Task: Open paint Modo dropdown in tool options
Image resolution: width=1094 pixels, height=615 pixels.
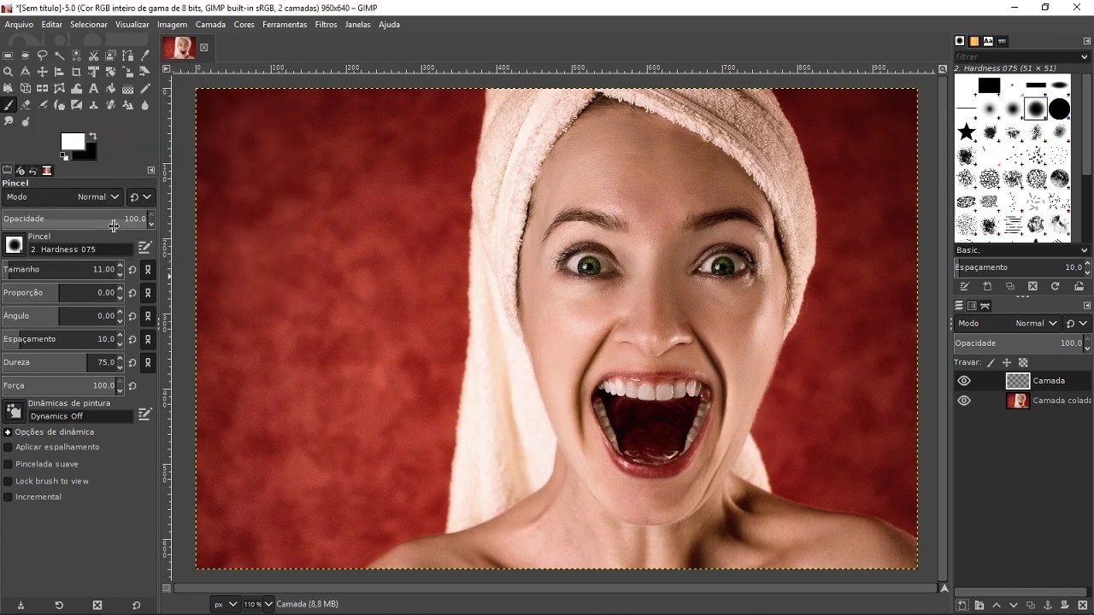Action: [x=62, y=197]
